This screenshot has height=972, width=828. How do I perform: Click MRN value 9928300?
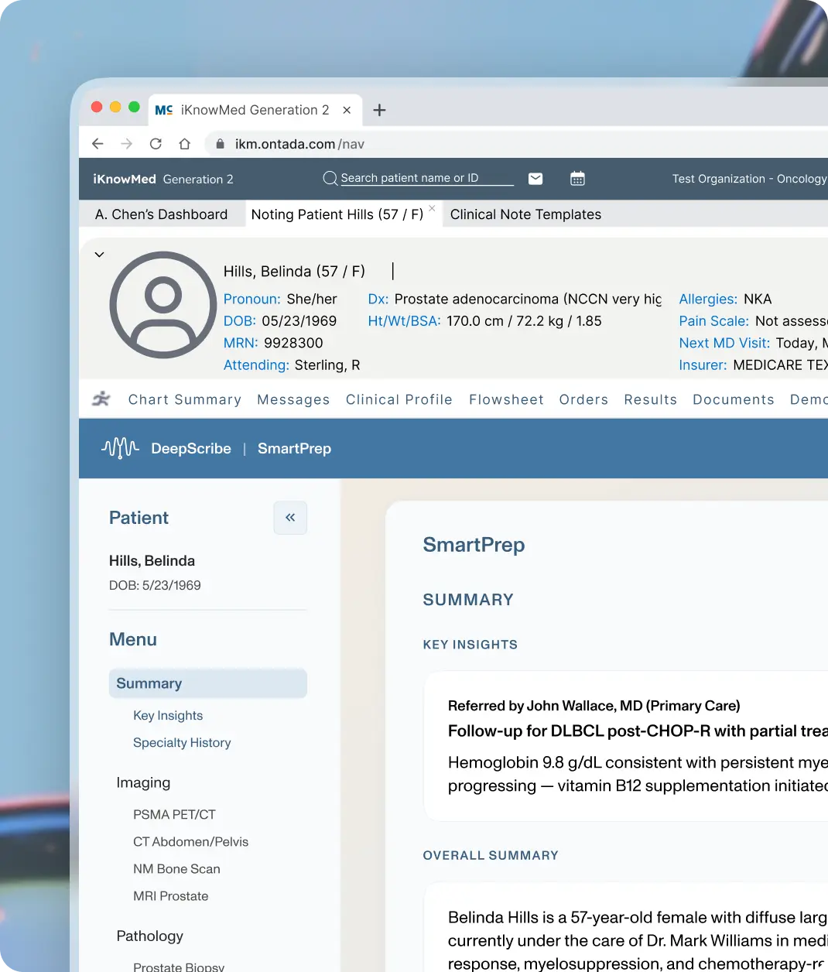293,343
